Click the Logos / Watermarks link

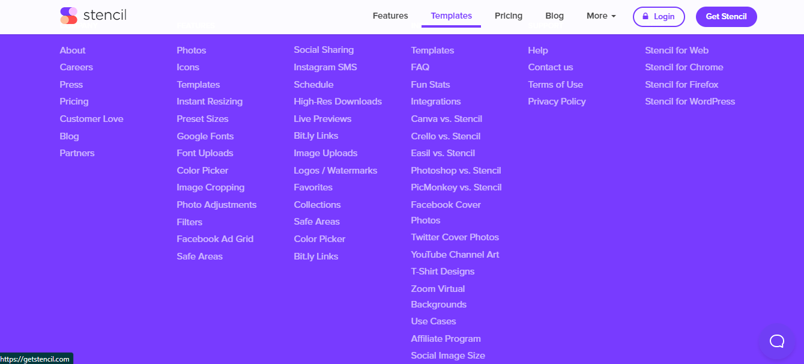[x=335, y=171]
